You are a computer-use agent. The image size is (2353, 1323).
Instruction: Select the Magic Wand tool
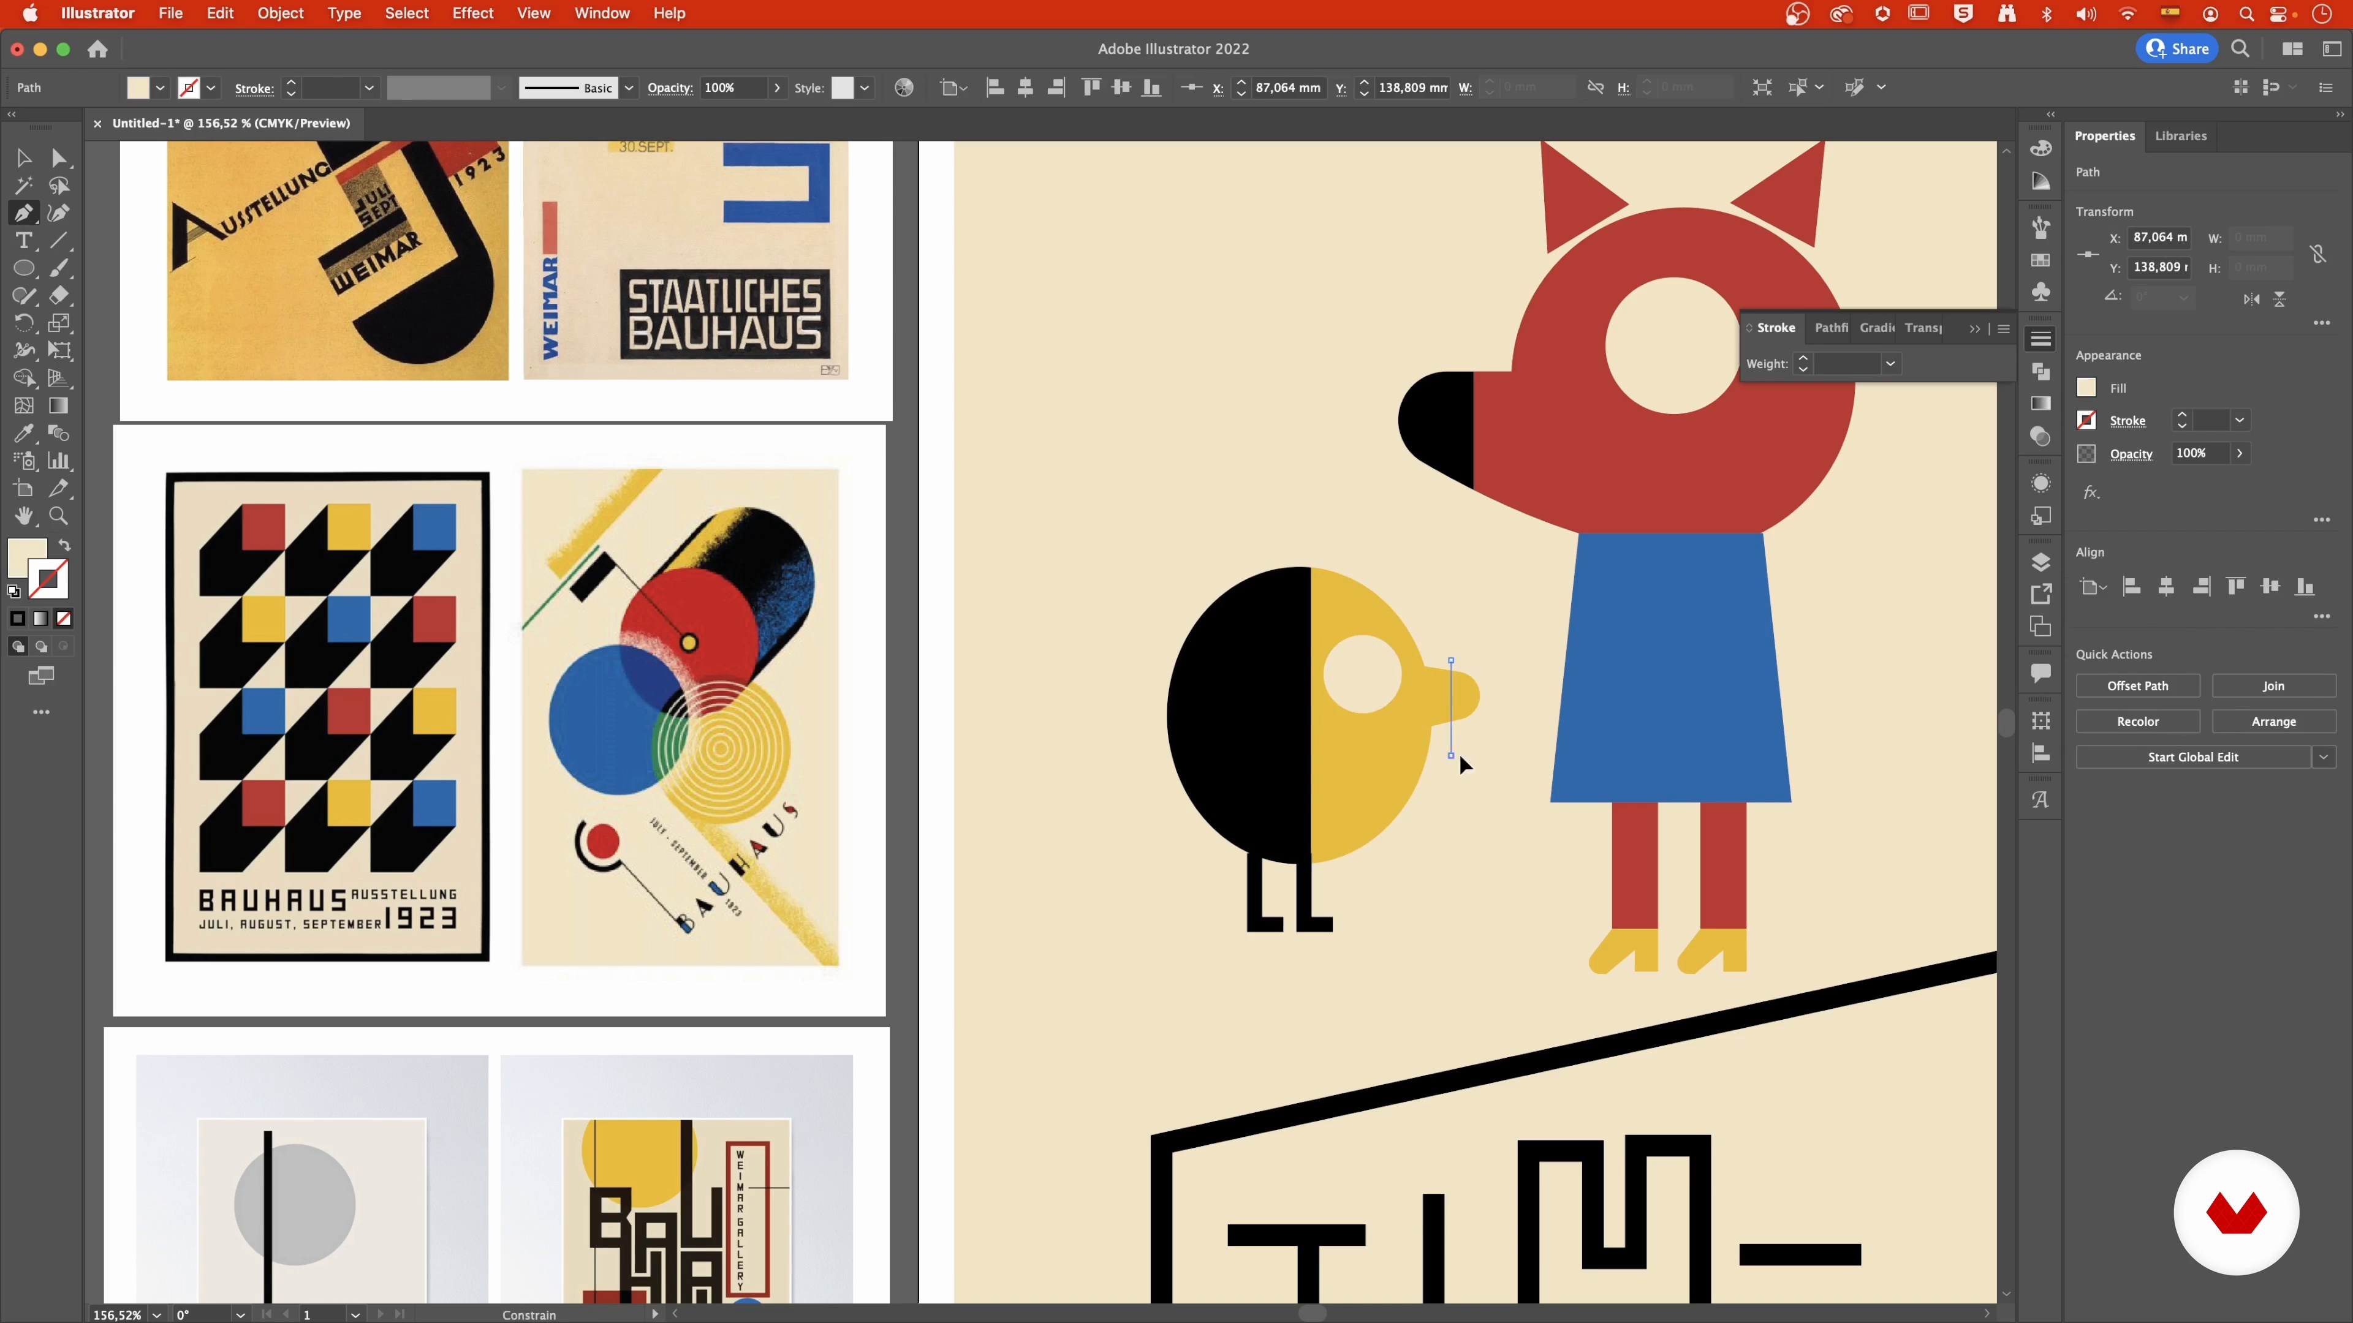pyautogui.click(x=24, y=186)
